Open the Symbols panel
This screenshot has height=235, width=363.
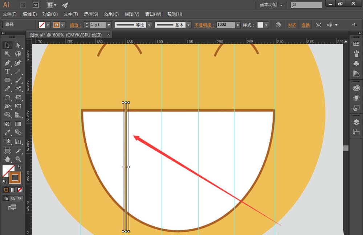356,63
